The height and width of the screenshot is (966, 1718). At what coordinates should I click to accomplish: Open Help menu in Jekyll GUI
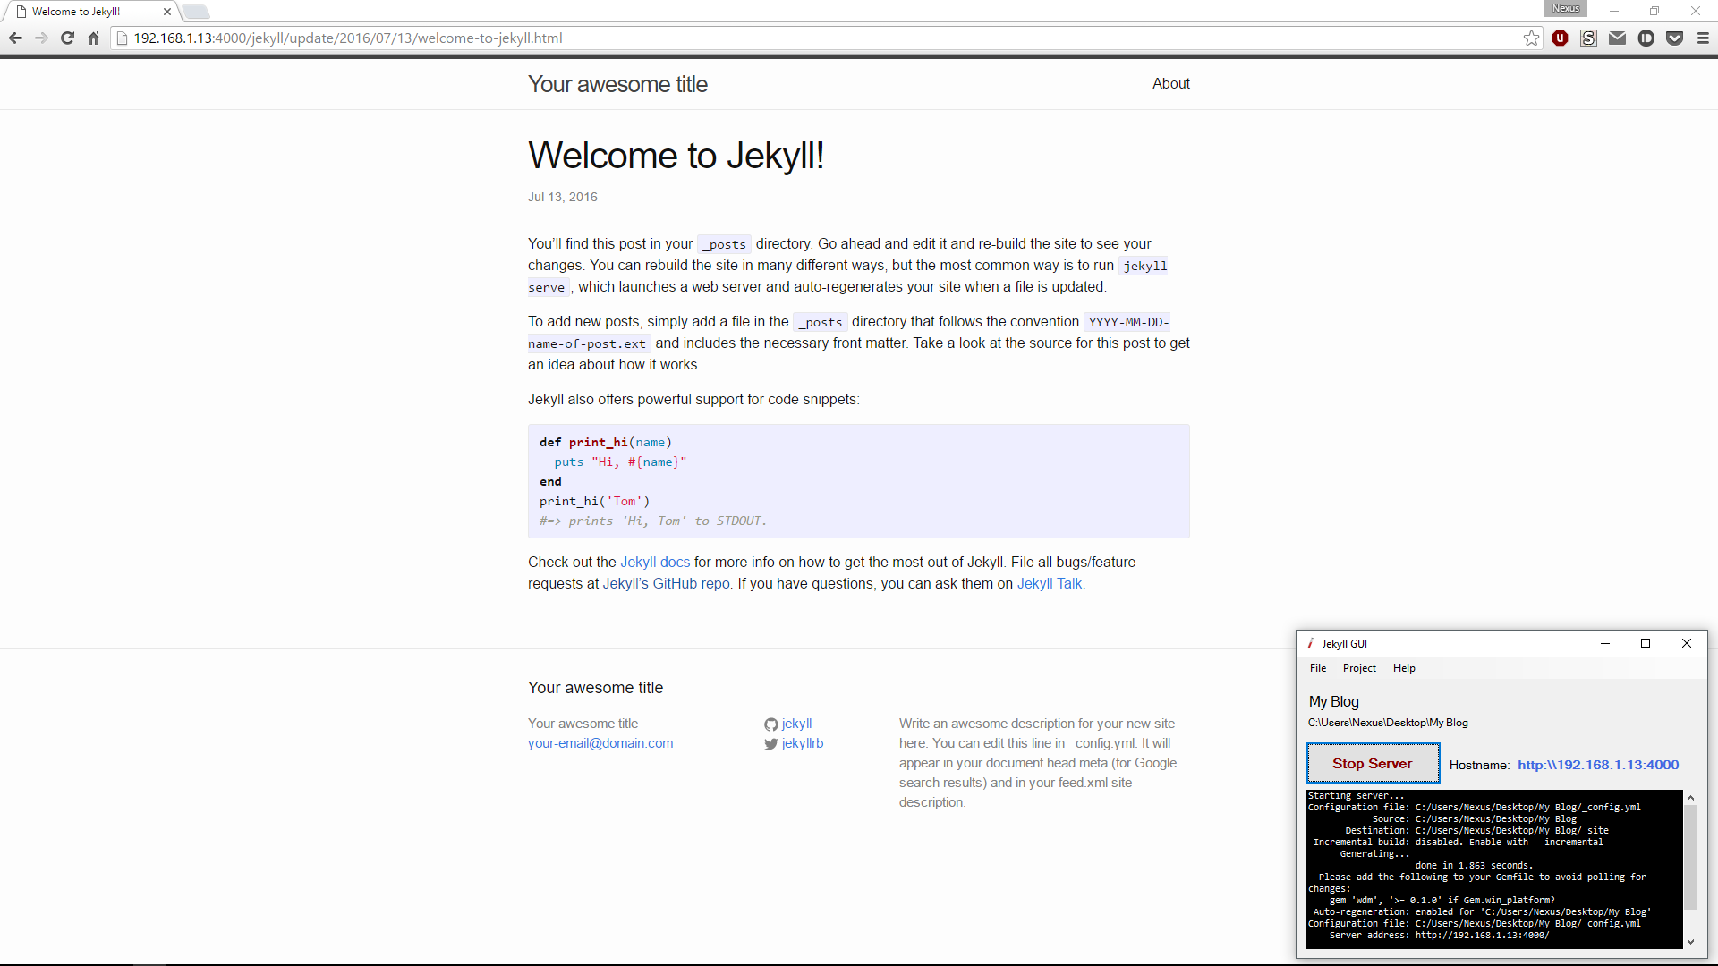point(1404,668)
